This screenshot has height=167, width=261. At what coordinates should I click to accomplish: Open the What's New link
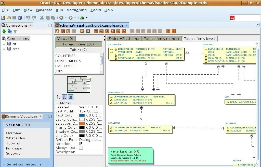tap(16, 138)
